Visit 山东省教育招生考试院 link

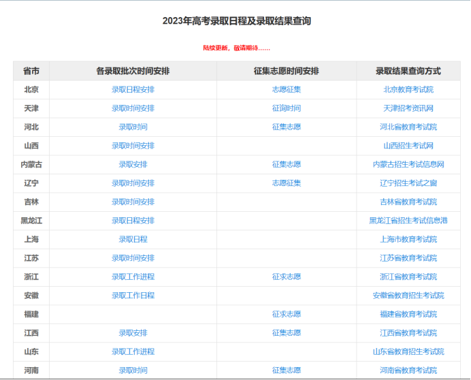point(408,351)
